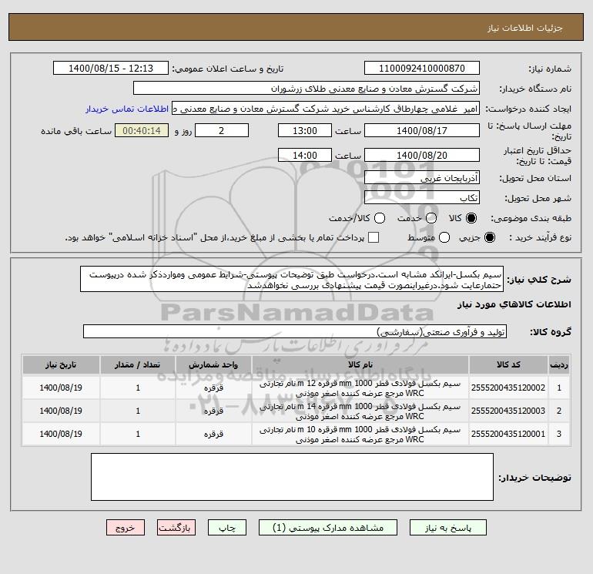The width and height of the screenshot is (593, 574).
Task: Click buyer organization name field
Action: click(x=307, y=88)
